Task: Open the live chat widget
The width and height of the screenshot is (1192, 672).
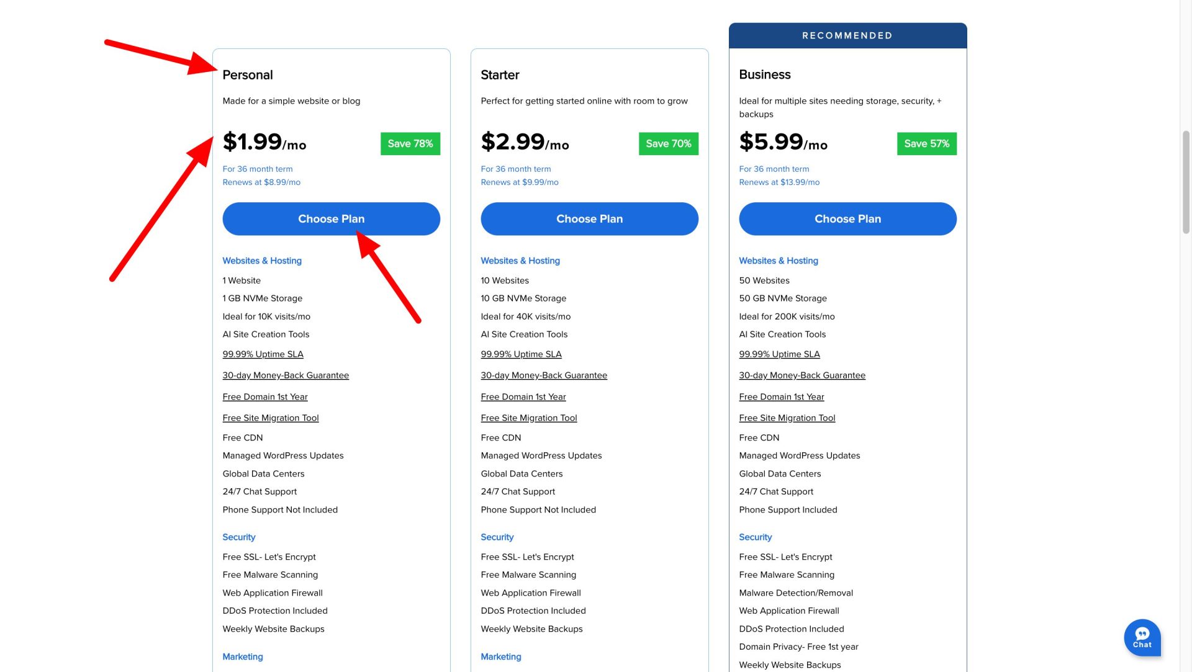Action: coord(1142,637)
